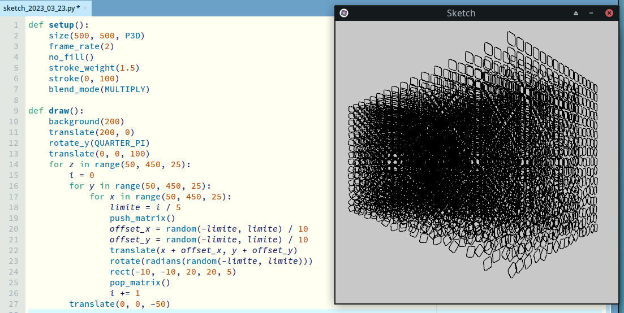Screen dimensions: 624x313
Task: Click the pop_matrix() call
Action: (140, 282)
